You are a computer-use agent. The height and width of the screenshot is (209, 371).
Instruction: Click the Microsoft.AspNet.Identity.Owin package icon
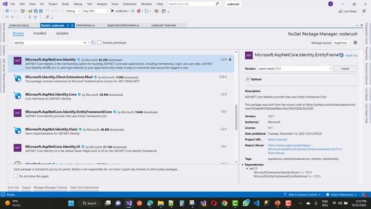17,131
